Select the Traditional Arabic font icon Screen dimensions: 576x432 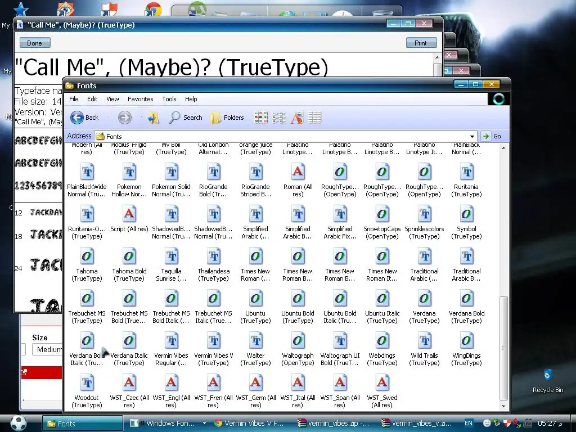click(424, 256)
